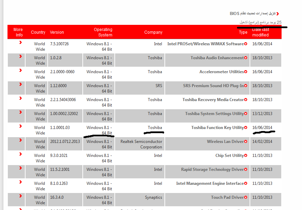
Task: Click red download icon beside Toshiba Audio Enhancement
Action: (x=245, y=58)
